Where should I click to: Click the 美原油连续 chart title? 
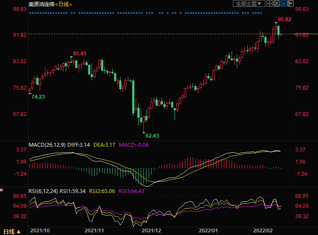pyautogui.click(x=41, y=4)
